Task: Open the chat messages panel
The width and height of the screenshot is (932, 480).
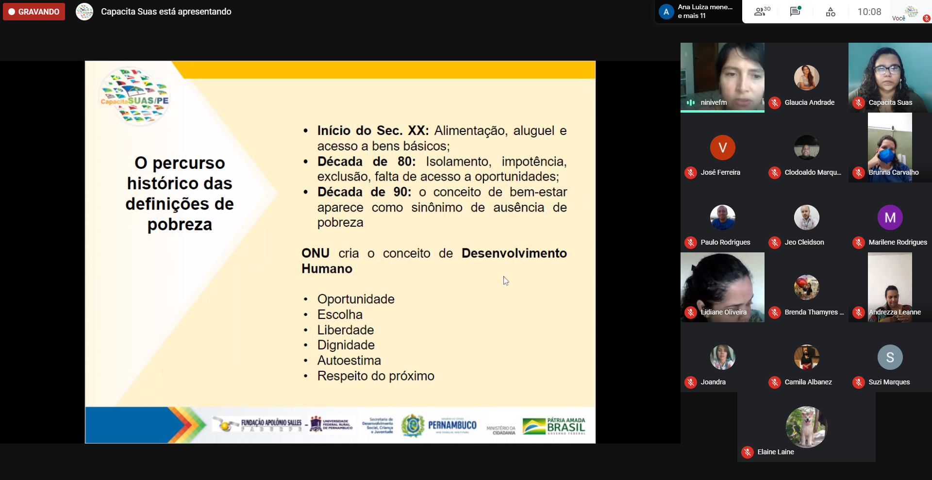Action: 795,12
